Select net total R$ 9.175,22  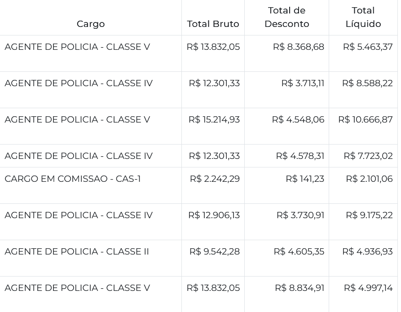(x=369, y=215)
